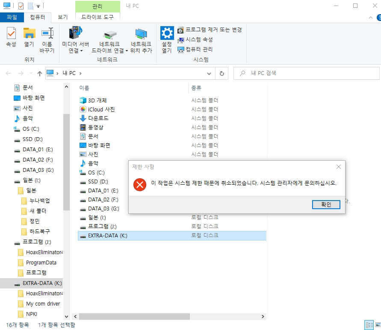Open the 설정 열기 gear icon
Image resolution: width=381 pixels, height=330 pixels.
167,33
